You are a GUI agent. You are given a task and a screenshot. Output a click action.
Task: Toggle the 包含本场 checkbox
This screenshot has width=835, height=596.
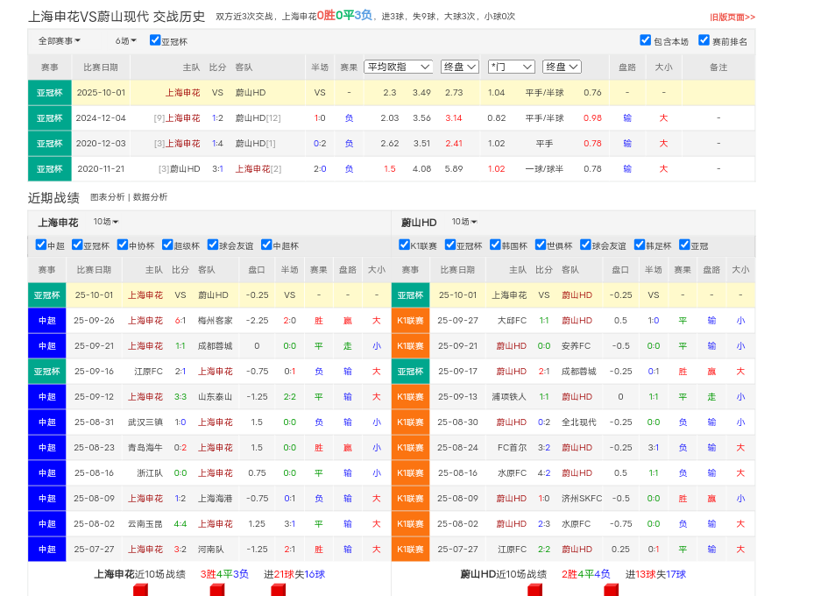point(646,40)
